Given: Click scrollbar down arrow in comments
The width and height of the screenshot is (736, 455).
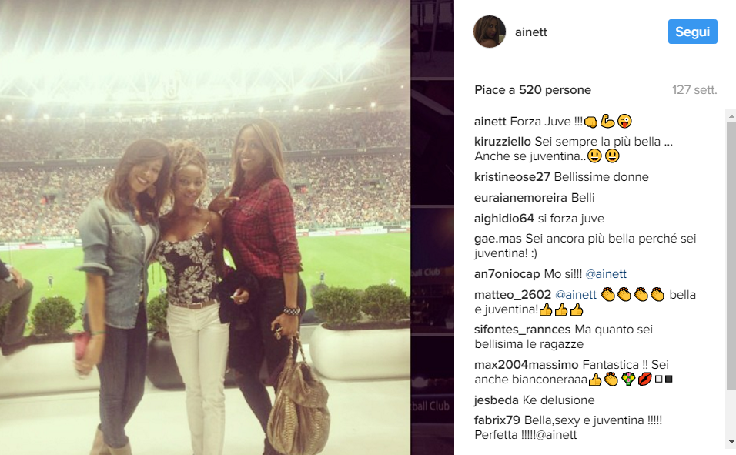Looking at the screenshot, I should [731, 443].
